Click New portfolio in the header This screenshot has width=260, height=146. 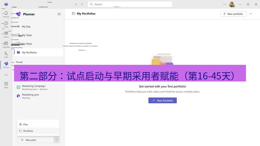click(233, 14)
